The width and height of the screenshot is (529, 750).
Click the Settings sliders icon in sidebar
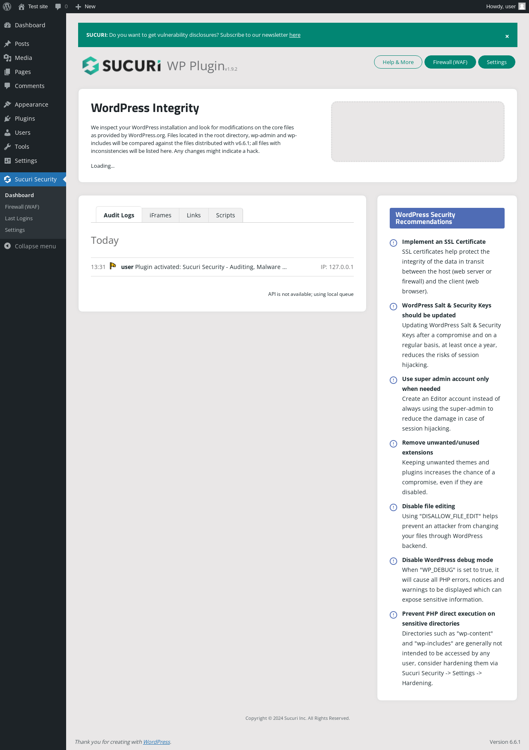pyautogui.click(x=7, y=161)
